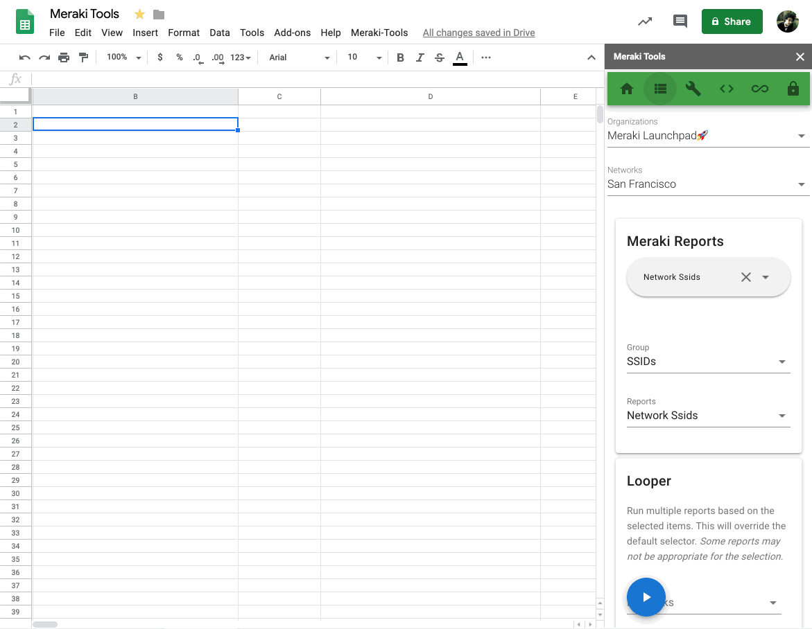Clear the Network Ssids selection

click(745, 277)
